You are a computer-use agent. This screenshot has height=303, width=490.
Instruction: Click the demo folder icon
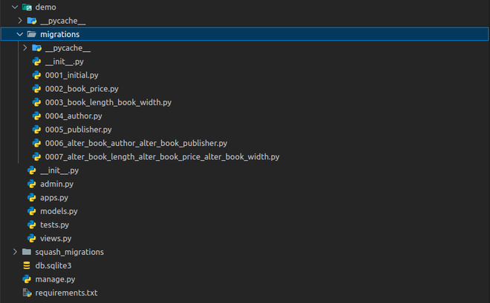click(x=27, y=7)
